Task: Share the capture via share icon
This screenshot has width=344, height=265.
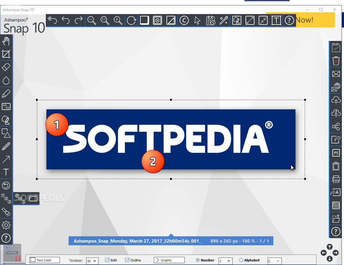Action: pyautogui.click(x=336, y=126)
